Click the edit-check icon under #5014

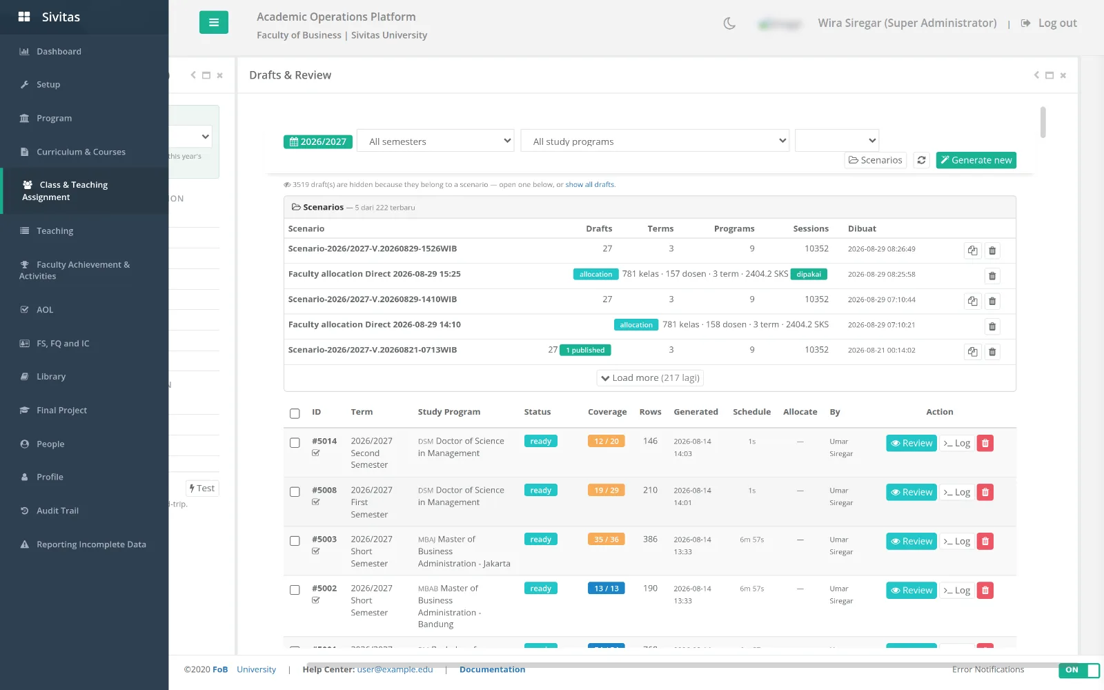coord(316,453)
